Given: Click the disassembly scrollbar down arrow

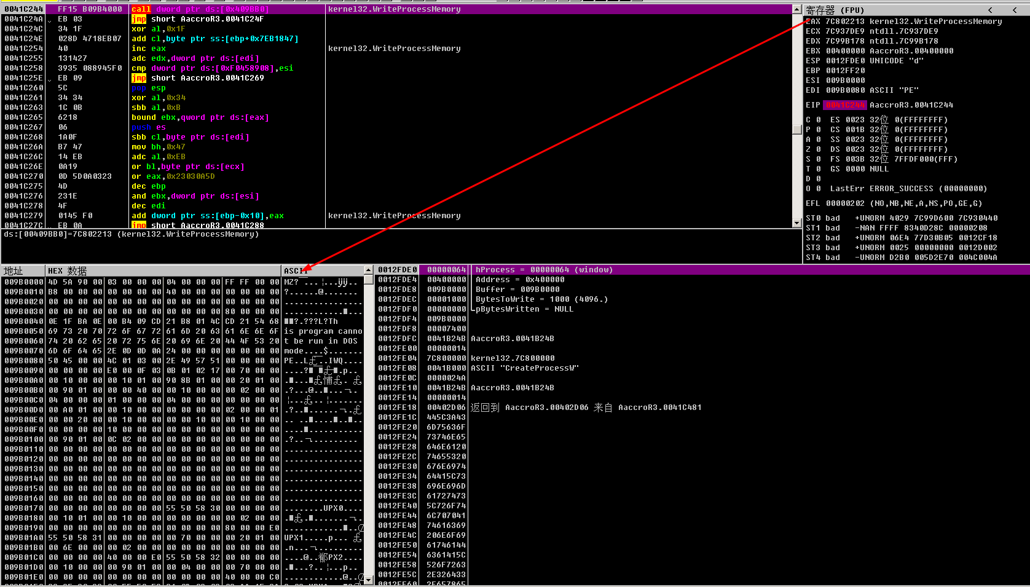Looking at the screenshot, I should coord(797,223).
